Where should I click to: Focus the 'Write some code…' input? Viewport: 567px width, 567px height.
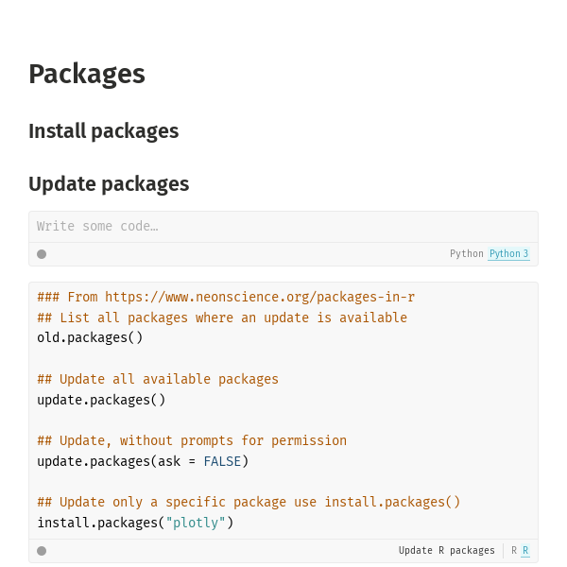pyautogui.click(x=283, y=227)
